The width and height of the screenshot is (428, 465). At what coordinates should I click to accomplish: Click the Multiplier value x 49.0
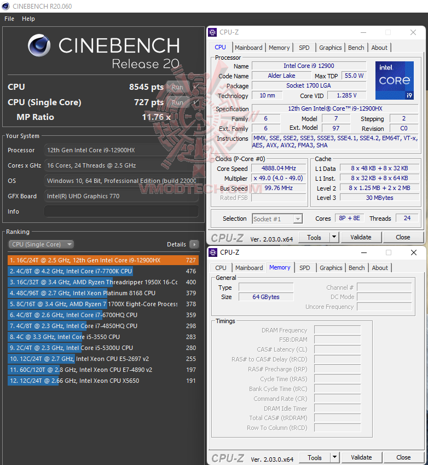[x=279, y=178]
